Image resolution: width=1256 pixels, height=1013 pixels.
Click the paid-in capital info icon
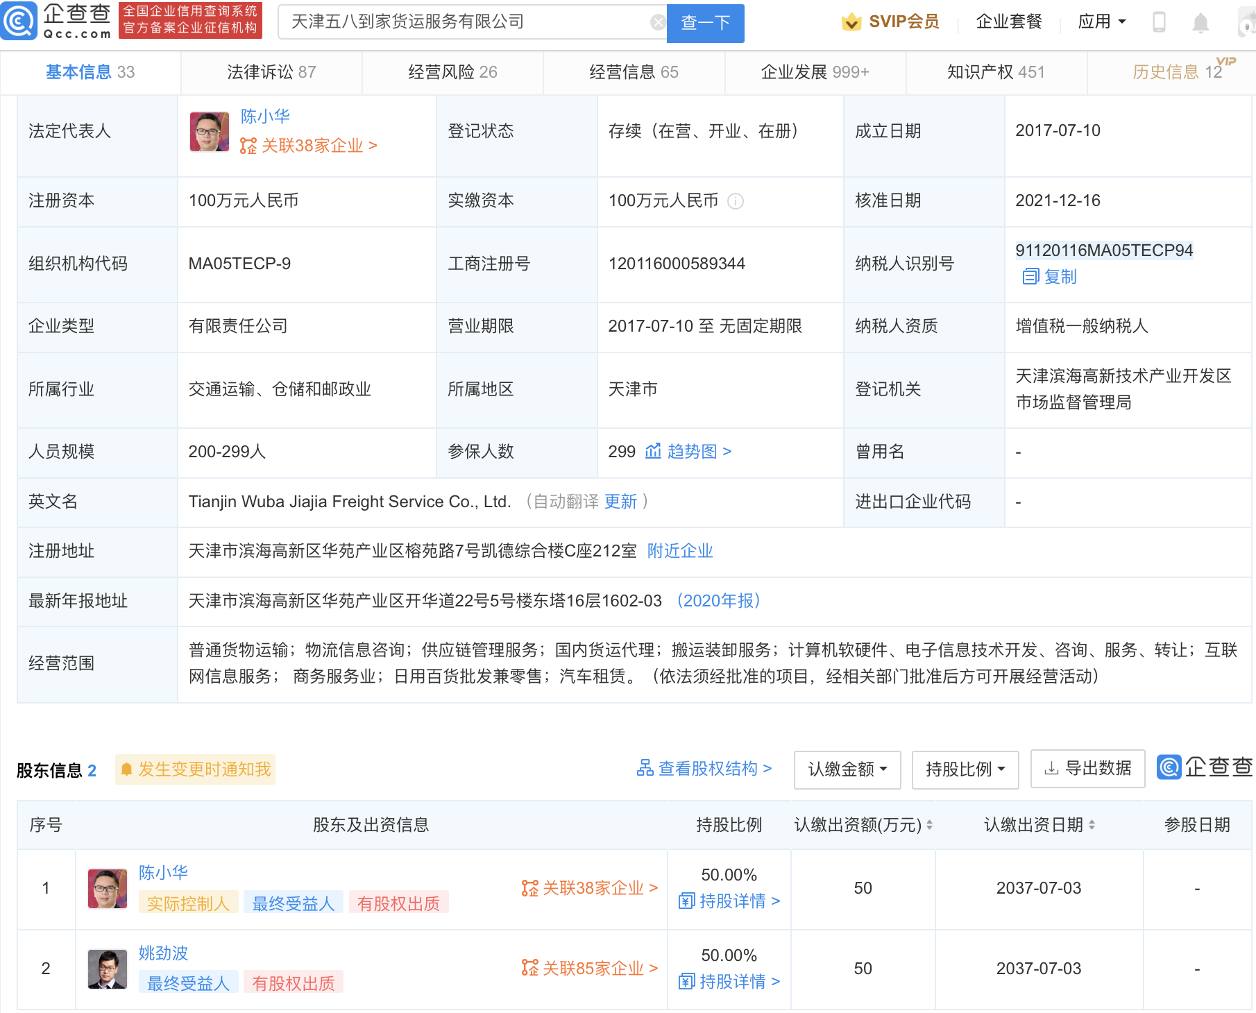pyautogui.click(x=735, y=201)
